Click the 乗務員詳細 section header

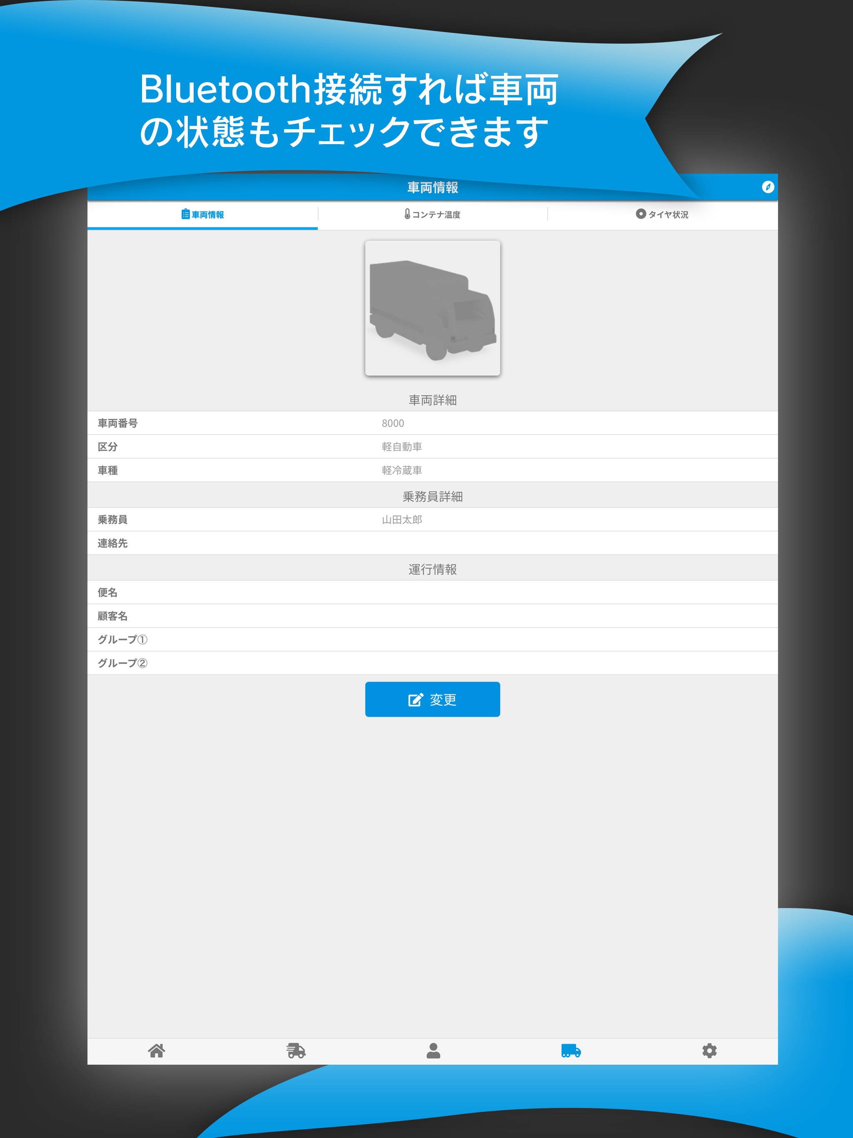tap(433, 497)
